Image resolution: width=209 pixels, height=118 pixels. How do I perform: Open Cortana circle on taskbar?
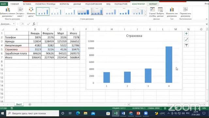[x=63, y=113]
